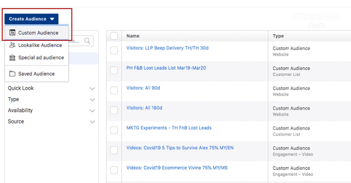
Task: Open the Create Audience dropdown button
Action: (x=31, y=19)
